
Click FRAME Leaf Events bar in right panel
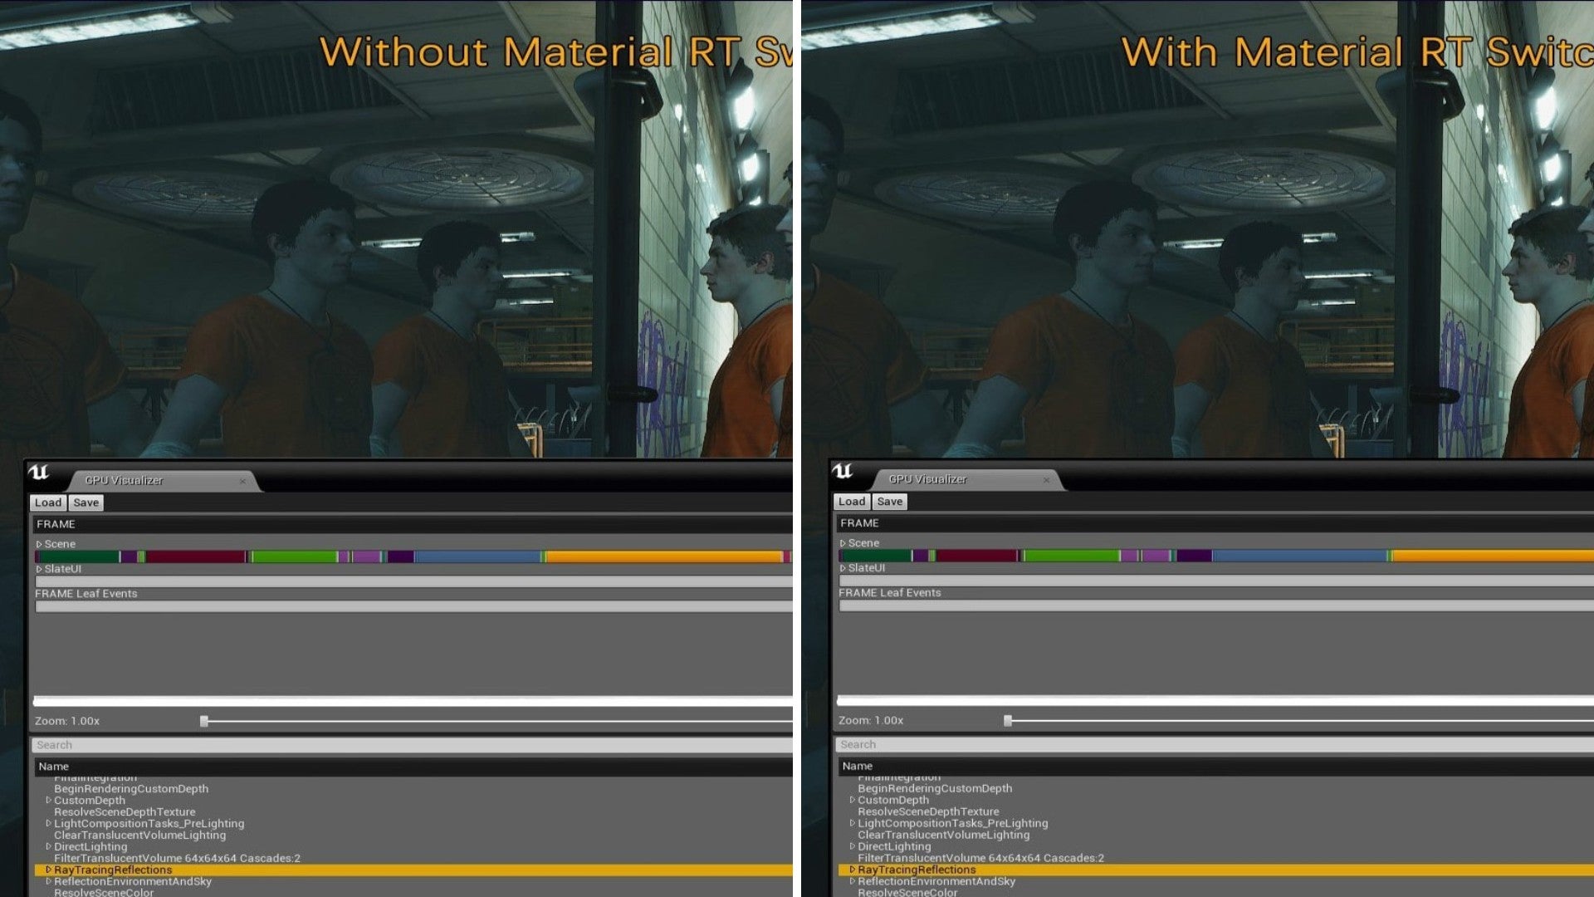pos(1216,606)
